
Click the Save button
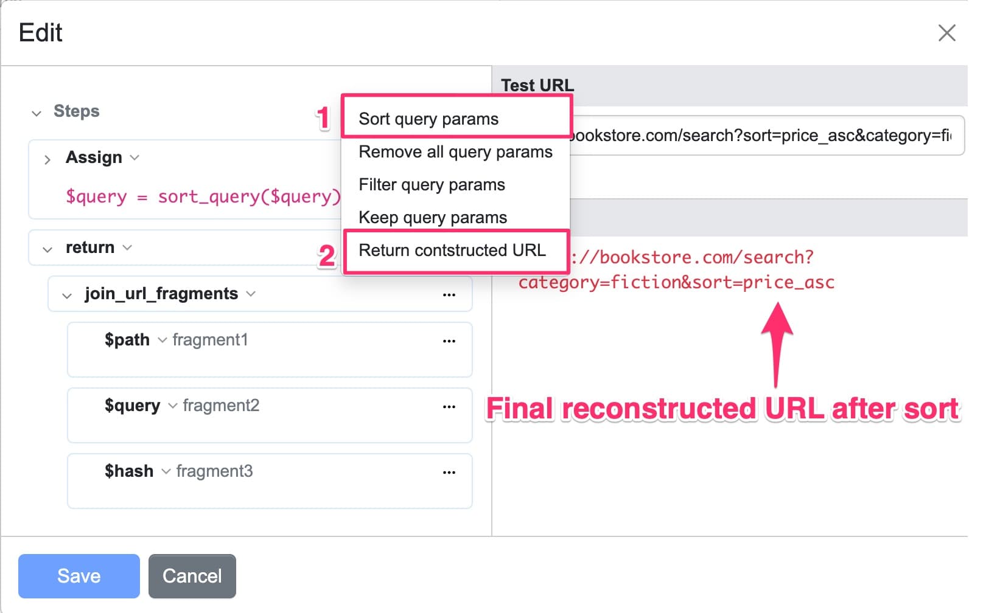(78, 576)
